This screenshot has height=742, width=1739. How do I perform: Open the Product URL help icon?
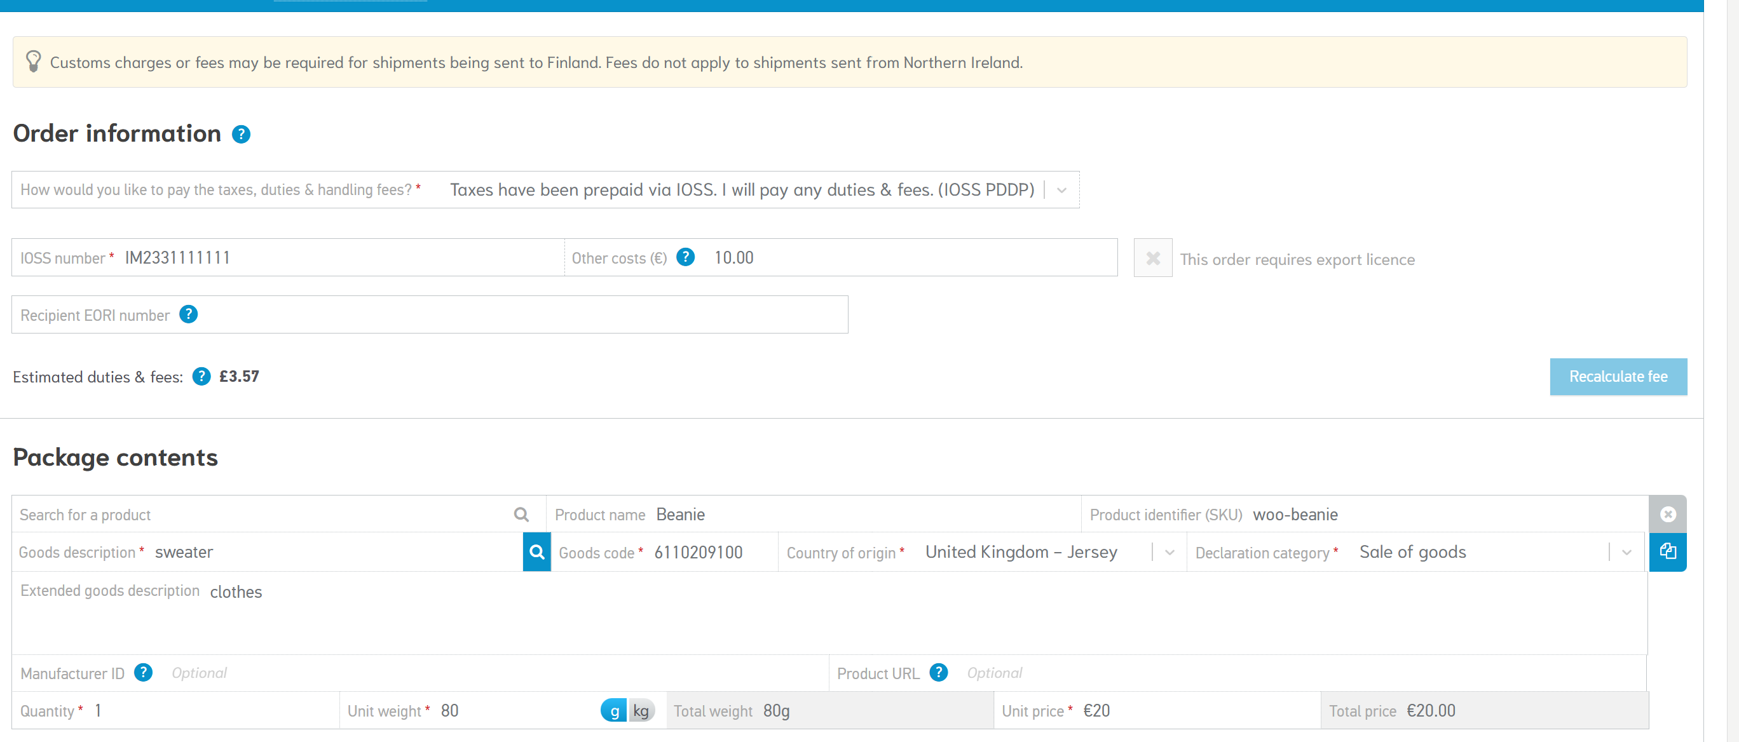pos(938,673)
